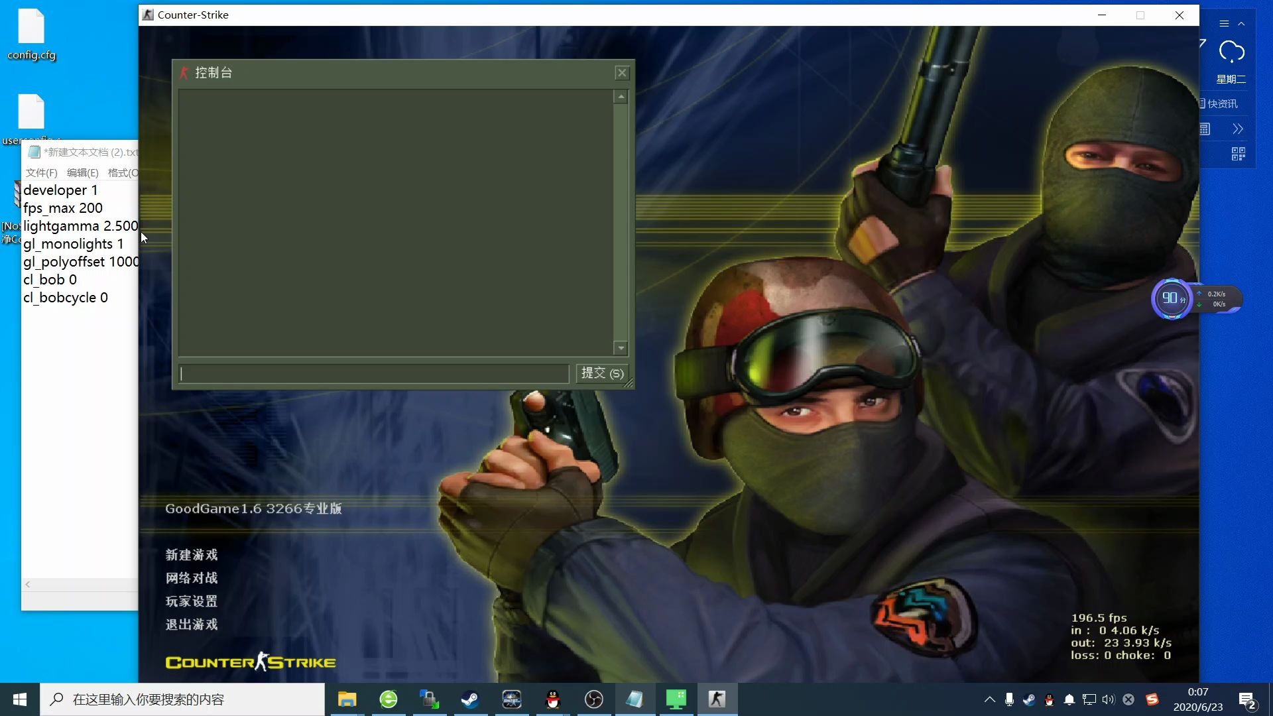
Task: Select 退出游戏 to quit
Action: (192, 625)
